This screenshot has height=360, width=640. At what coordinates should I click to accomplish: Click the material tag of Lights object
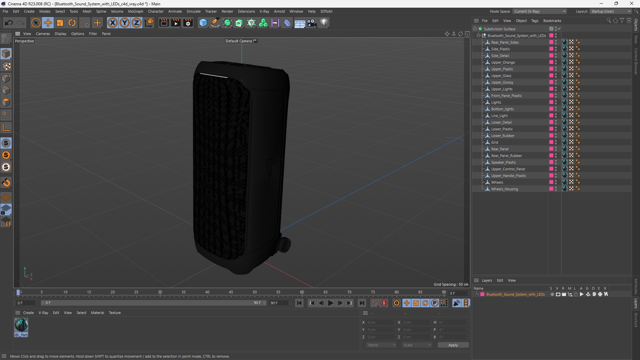[565, 102]
